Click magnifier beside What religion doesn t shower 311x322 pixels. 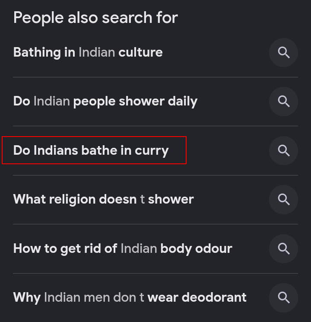[x=283, y=199]
